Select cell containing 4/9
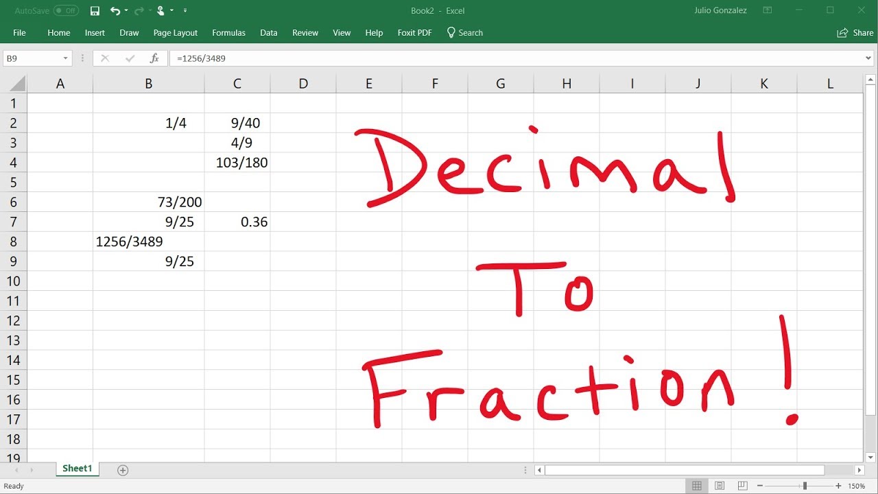The height and width of the screenshot is (494, 878). tap(237, 143)
